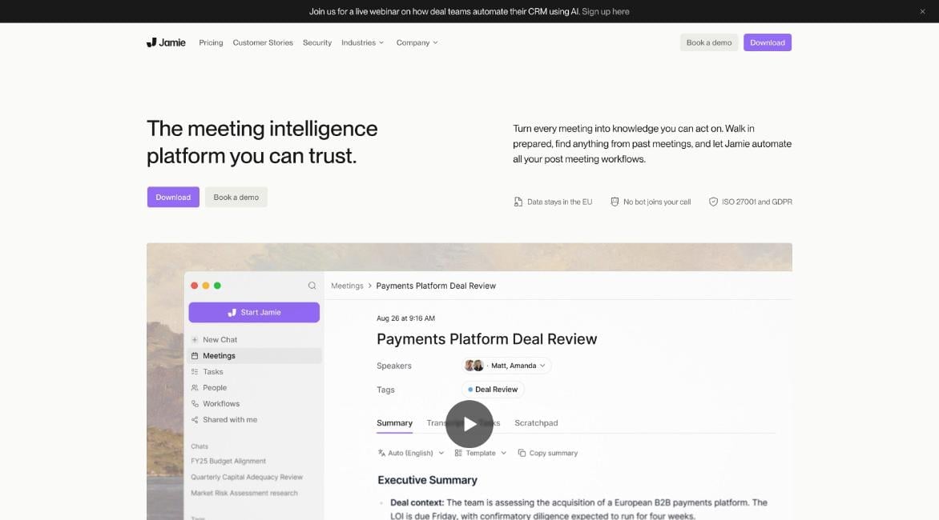Image resolution: width=939 pixels, height=520 pixels.
Task: Click the Aug 26 at 9:16 AM timestamp
Action: pyautogui.click(x=406, y=318)
